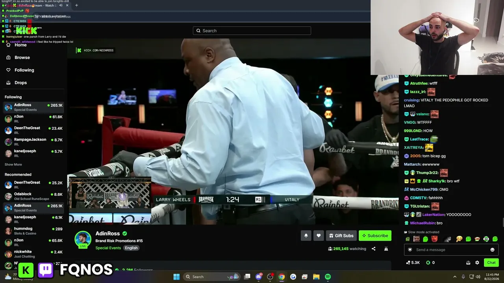Open hummdog Slots & Casino channel
Viewport: 504px width, 283px height.
[33, 231]
